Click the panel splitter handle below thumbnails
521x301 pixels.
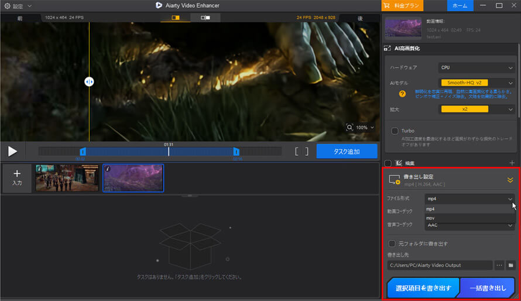pos(190,196)
